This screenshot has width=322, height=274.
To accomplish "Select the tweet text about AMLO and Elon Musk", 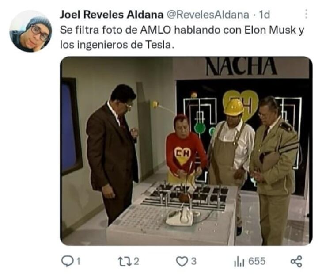I will pos(182,37).
